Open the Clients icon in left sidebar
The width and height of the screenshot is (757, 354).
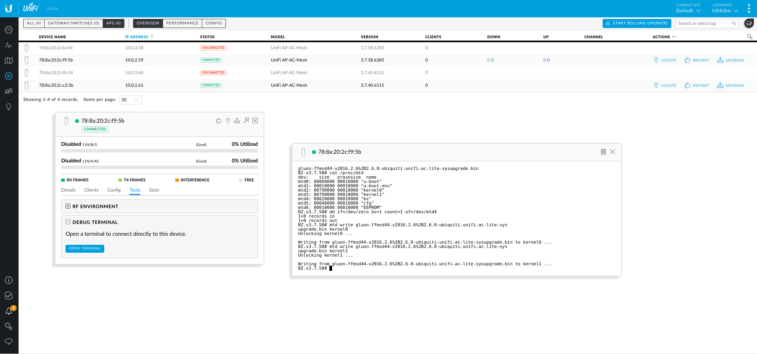[x=9, y=91]
